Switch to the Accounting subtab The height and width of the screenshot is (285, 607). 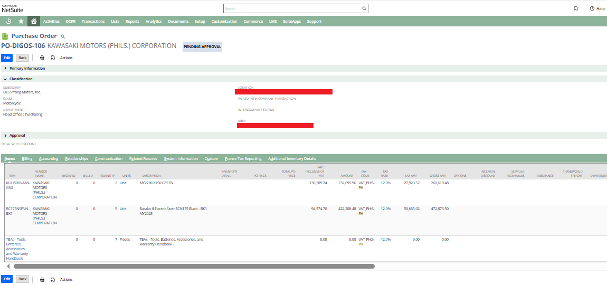49,159
